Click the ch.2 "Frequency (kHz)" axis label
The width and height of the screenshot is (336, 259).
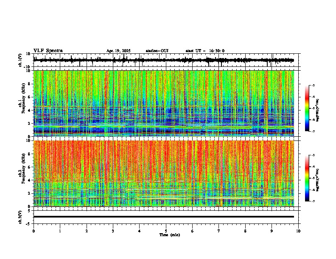point(23,168)
